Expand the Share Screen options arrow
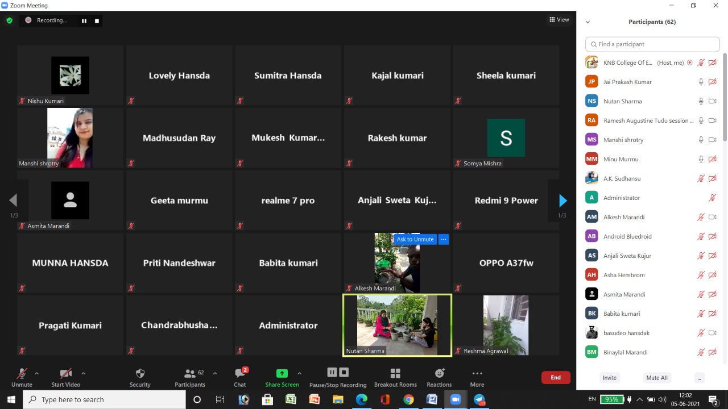Viewport: 728px width, 409px height. 299,373
